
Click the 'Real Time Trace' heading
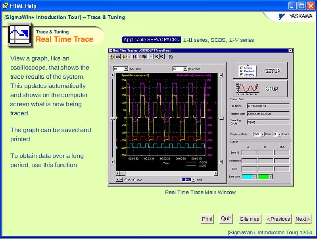pyautogui.click(x=65, y=39)
